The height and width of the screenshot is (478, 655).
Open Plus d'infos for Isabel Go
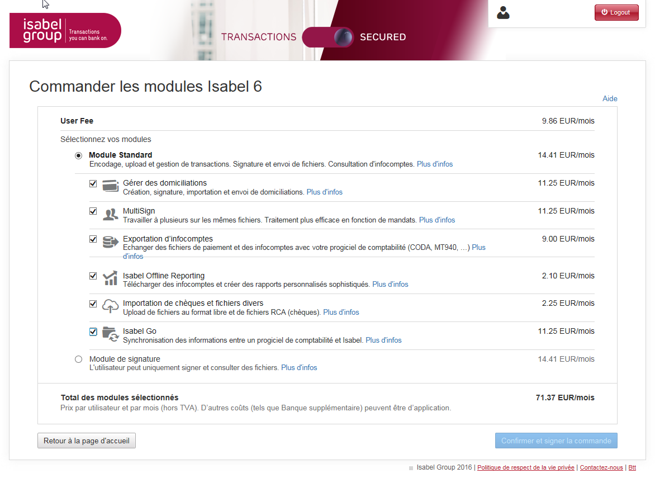point(383,340)
